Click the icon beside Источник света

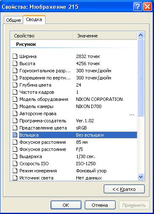point(15,178)
